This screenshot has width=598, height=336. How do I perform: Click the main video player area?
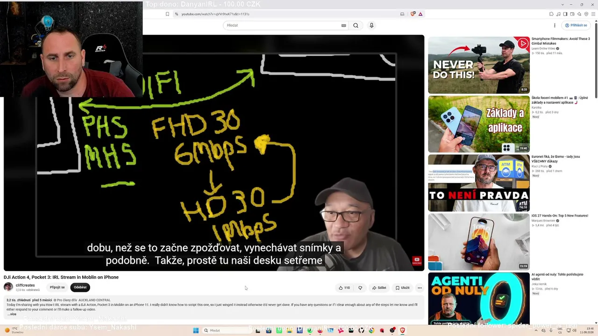214,153
